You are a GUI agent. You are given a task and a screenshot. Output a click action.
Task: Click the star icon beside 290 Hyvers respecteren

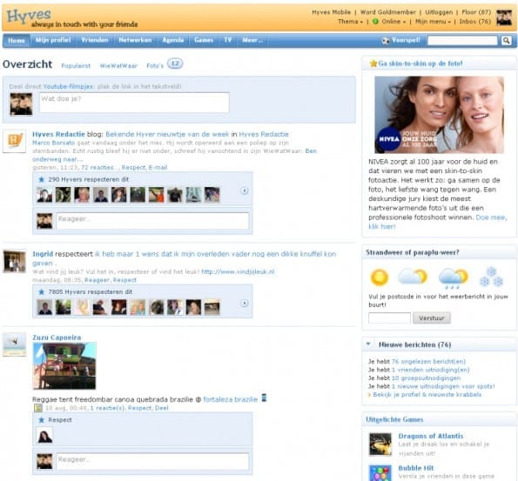click(41, 179)
